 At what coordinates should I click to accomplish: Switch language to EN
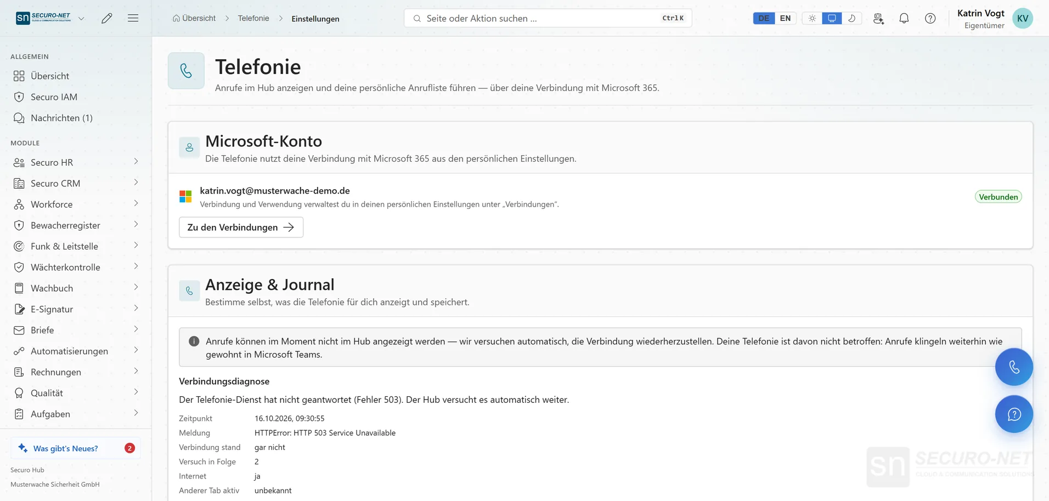pos(785,18)
